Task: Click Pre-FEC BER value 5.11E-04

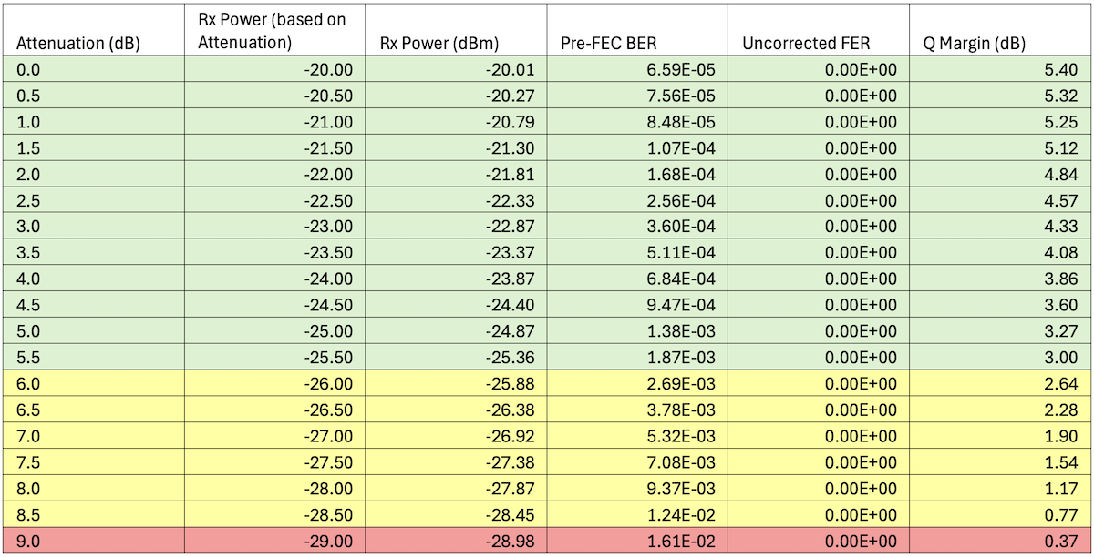Action: point(638,252)
